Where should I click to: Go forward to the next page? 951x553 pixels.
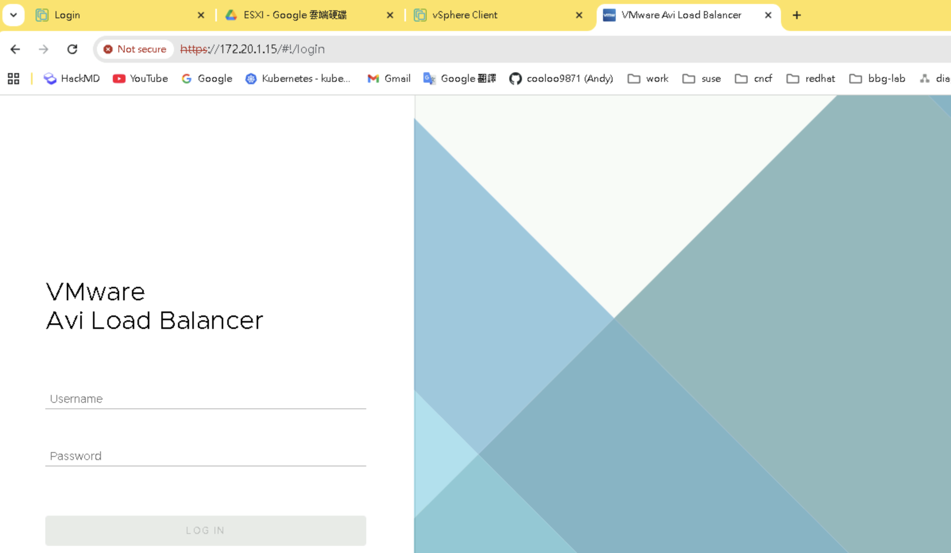pyautogui.click(x=43, y=49)
